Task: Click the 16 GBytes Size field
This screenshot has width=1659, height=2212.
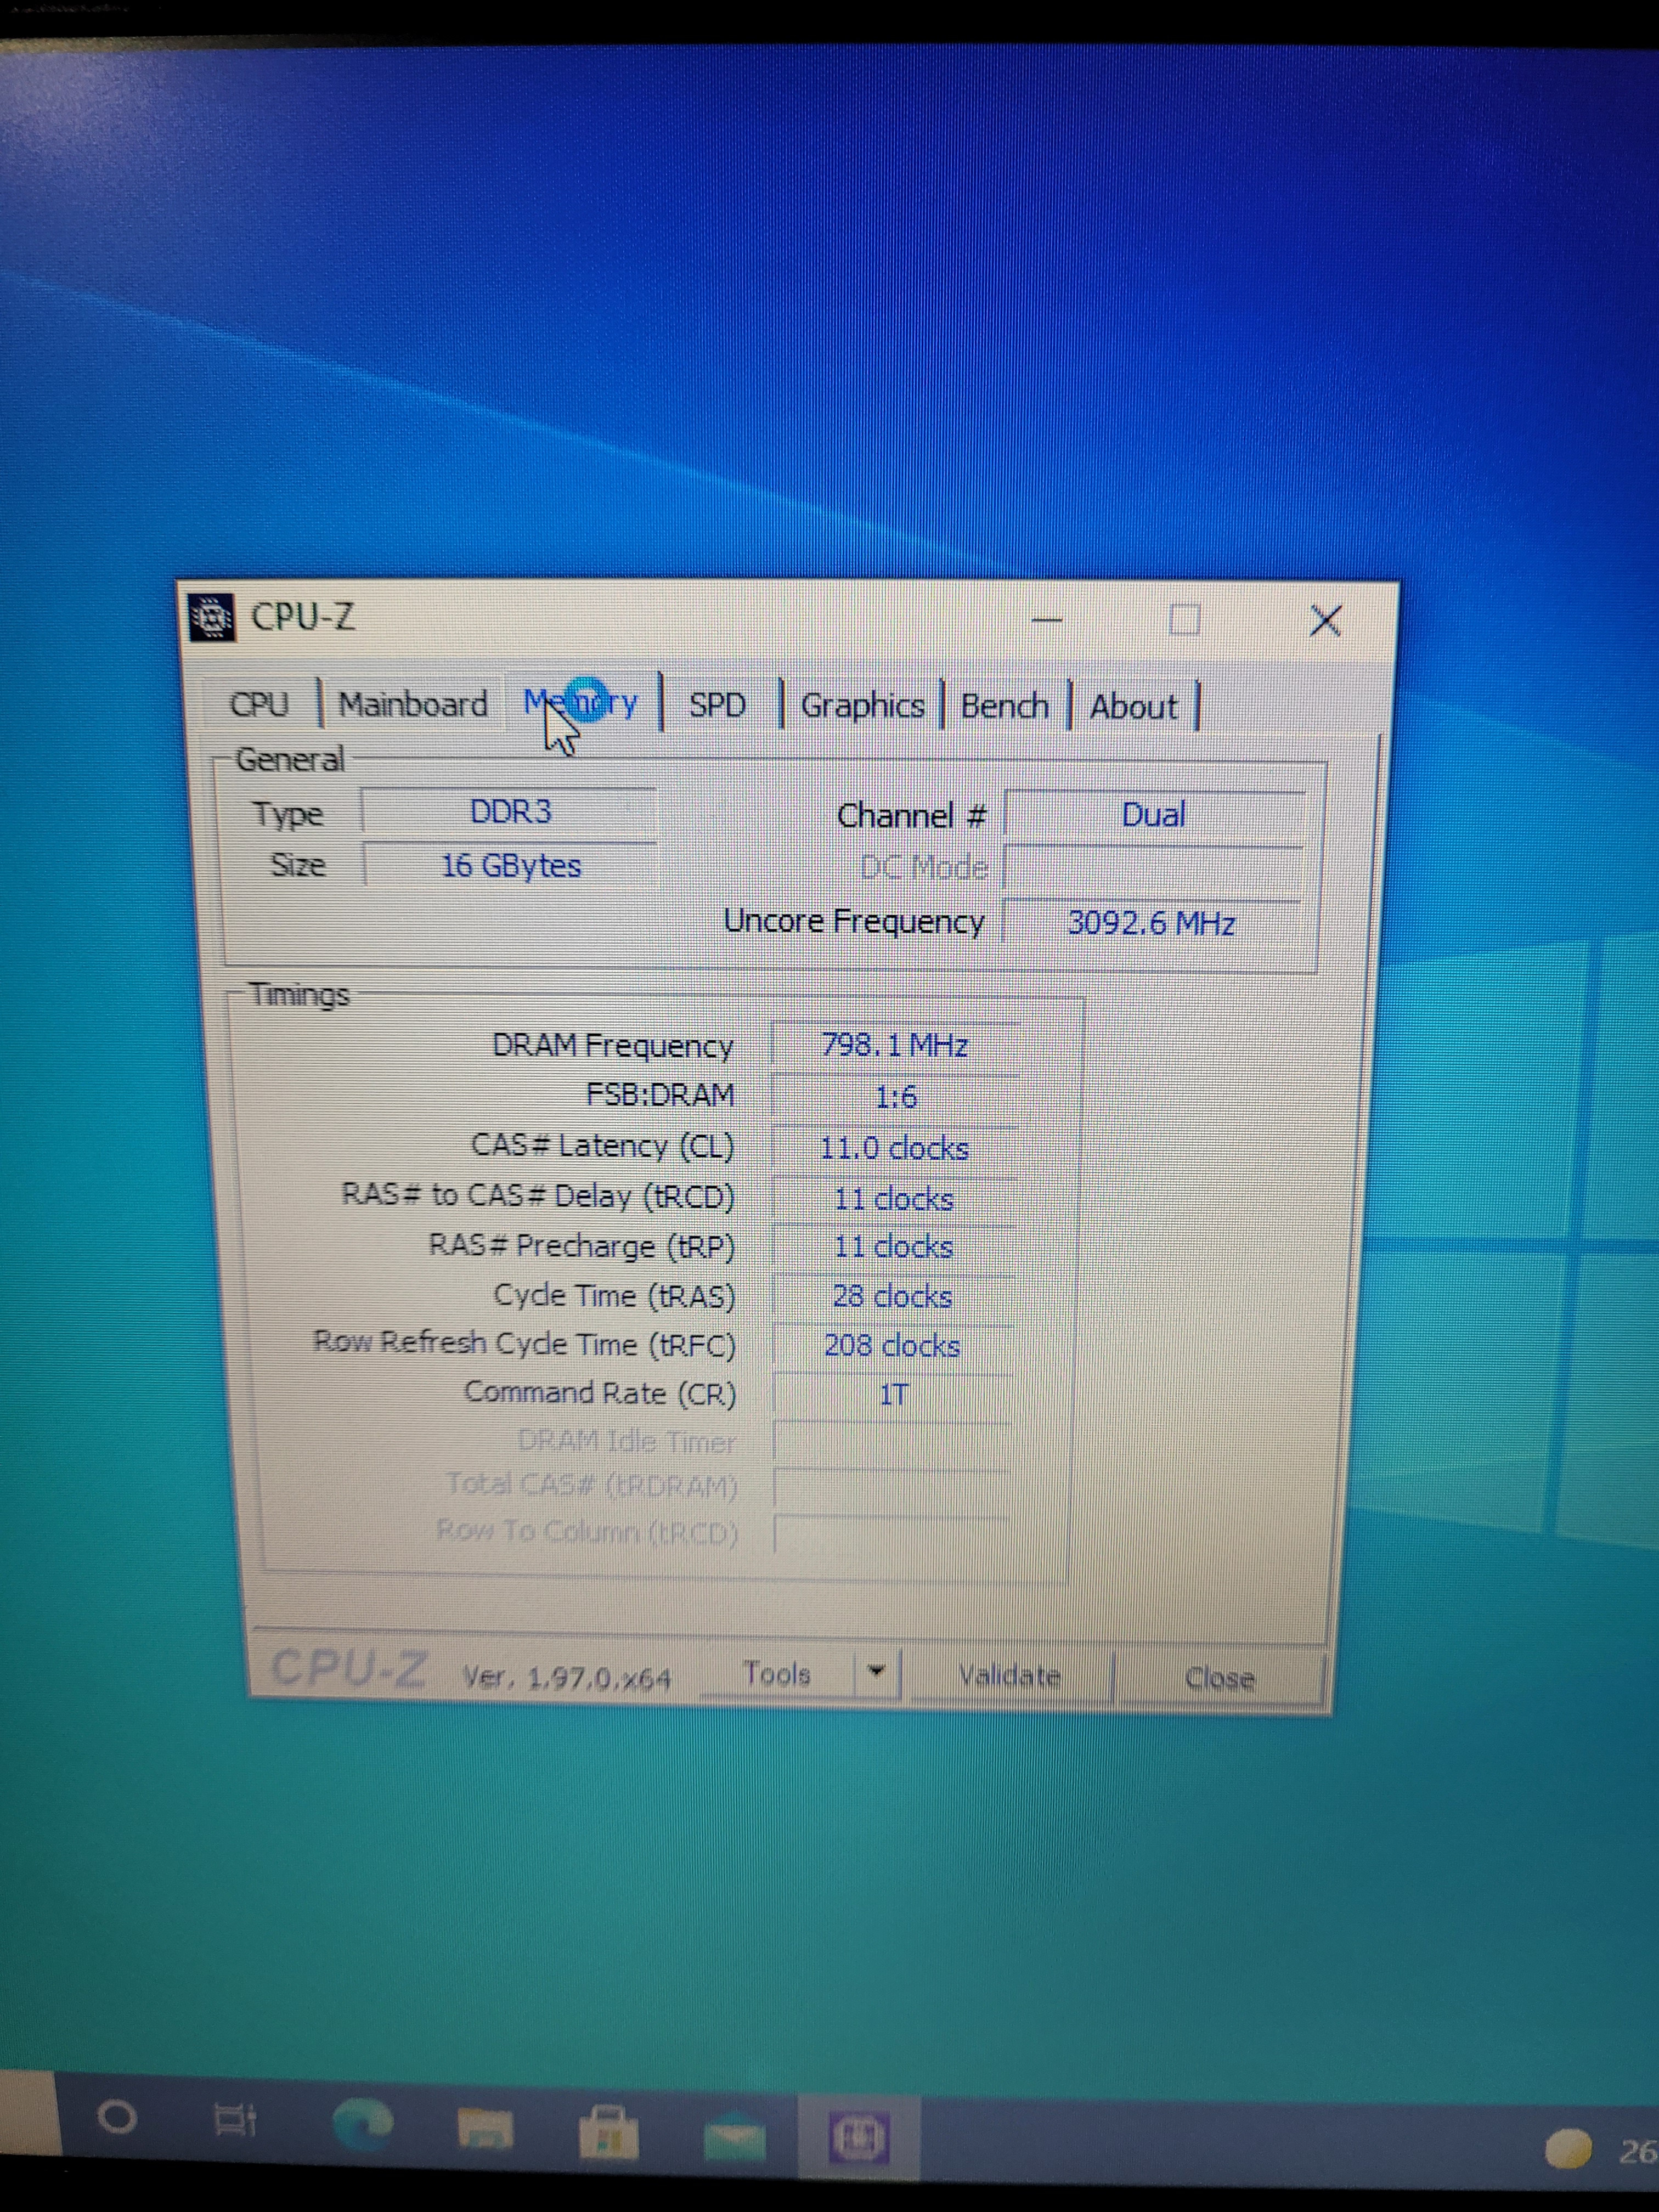Action: coord(510,865)
